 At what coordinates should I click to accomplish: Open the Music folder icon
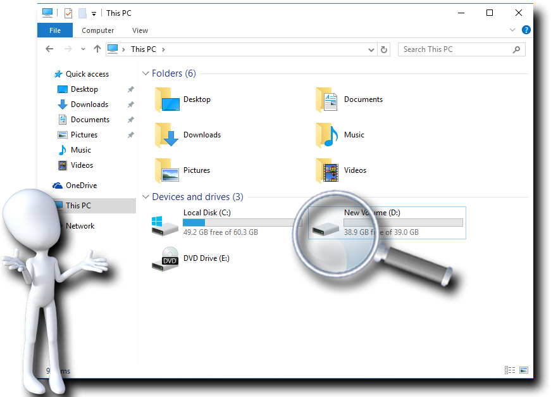coord(326,135)
